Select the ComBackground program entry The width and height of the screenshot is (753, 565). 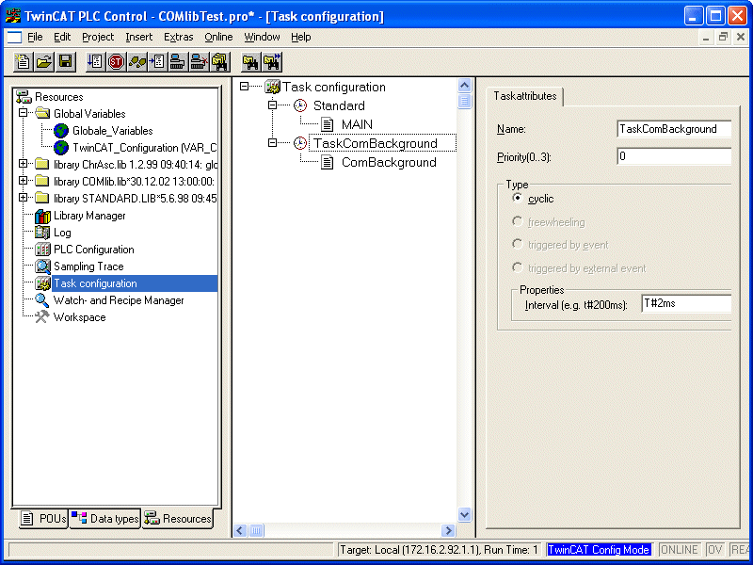[389, 162]
